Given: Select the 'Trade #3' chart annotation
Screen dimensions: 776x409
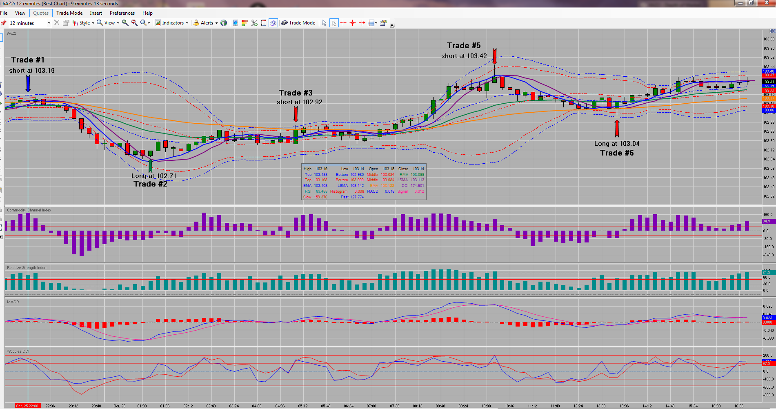Looking at the screenshot, I should 296,93.
